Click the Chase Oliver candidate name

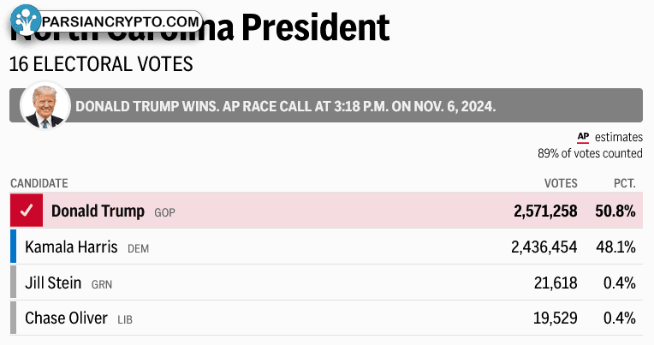[x=66, y=318]
